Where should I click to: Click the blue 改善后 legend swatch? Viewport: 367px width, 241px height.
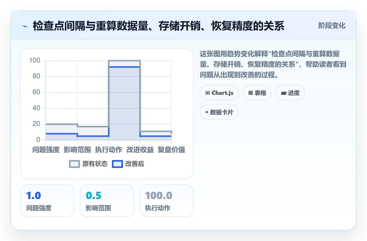point(117,164)
